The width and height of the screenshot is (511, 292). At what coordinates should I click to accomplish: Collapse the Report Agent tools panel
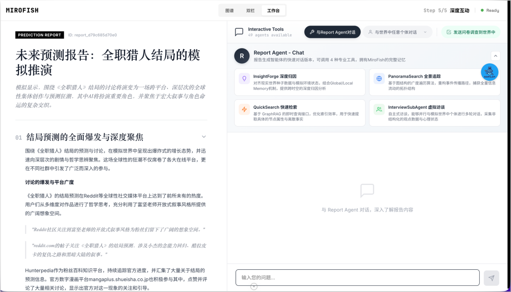point(495,56)
